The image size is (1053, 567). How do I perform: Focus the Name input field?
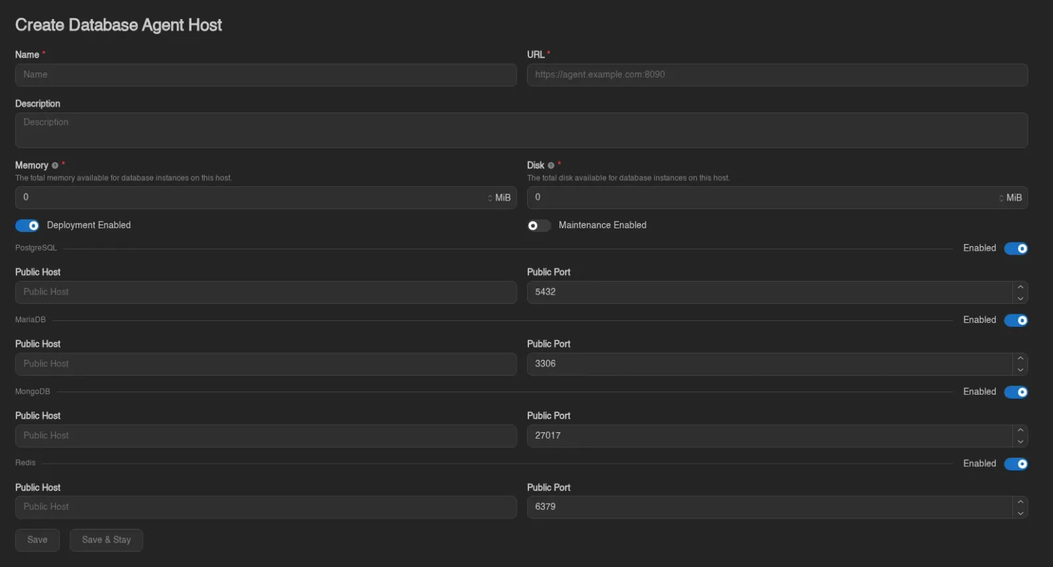[x=266, y=75]
